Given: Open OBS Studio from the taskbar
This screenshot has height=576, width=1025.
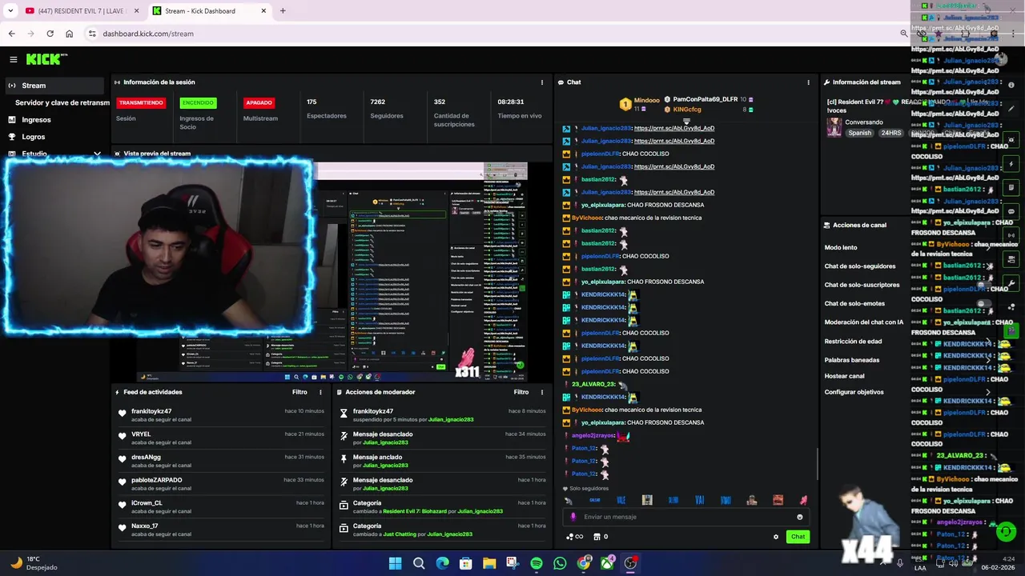Looking at the screenshot, I should (631, 563).
